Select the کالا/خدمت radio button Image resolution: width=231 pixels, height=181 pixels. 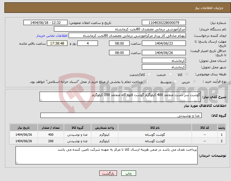click(149, 74)
